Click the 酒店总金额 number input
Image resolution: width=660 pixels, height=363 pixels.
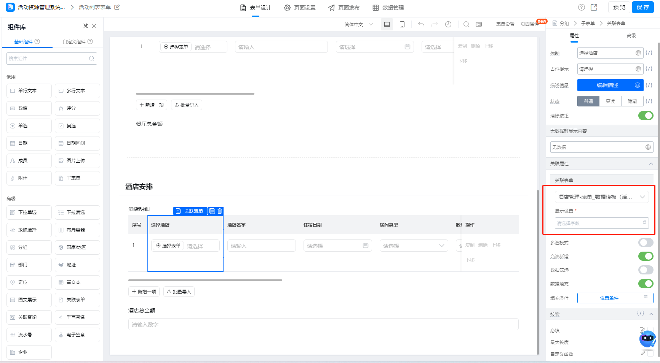tap(323, 324)
